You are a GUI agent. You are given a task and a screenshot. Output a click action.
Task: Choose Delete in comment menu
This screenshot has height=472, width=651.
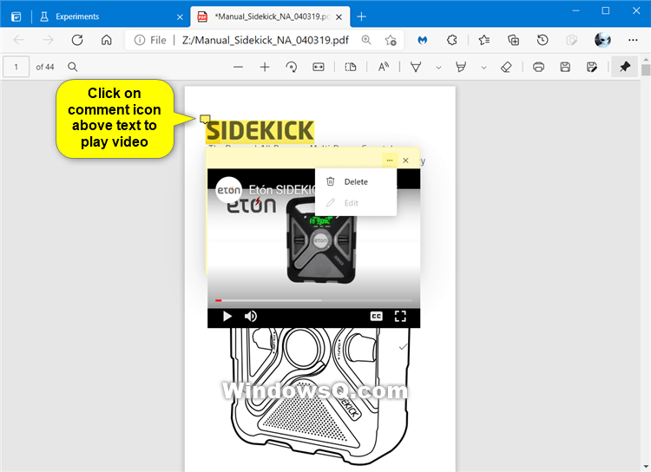356,182
